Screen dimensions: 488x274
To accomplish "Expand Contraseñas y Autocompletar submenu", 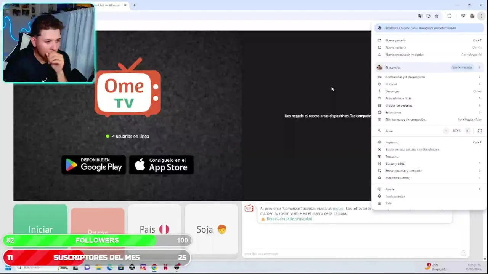I will 429,77.
